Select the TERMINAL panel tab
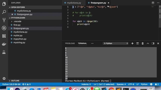 point(82,43)
